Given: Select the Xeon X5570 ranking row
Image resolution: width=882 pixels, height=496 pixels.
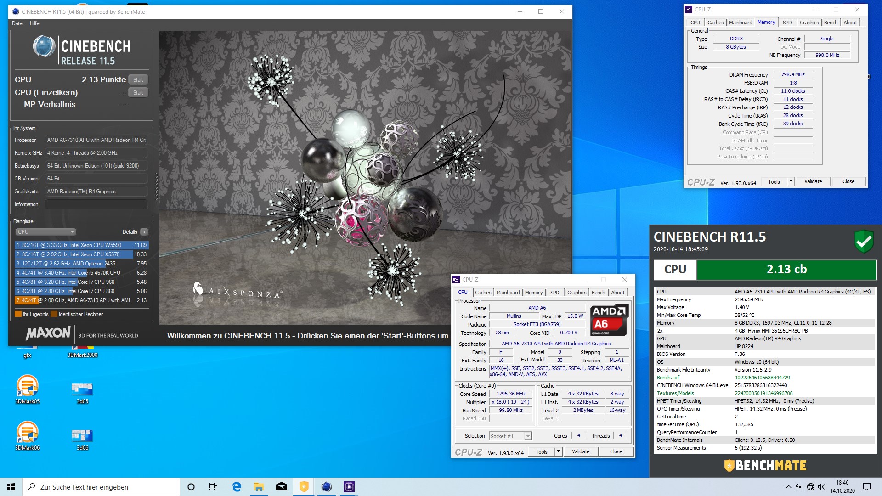Looking at the screenshot, I should click(81, 254).
